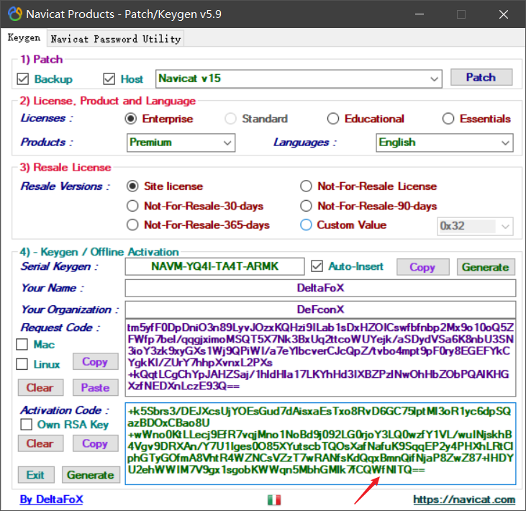Switch to the Keygen tab
Viewport: 526px width, 511px height.
tap(24, 37)
